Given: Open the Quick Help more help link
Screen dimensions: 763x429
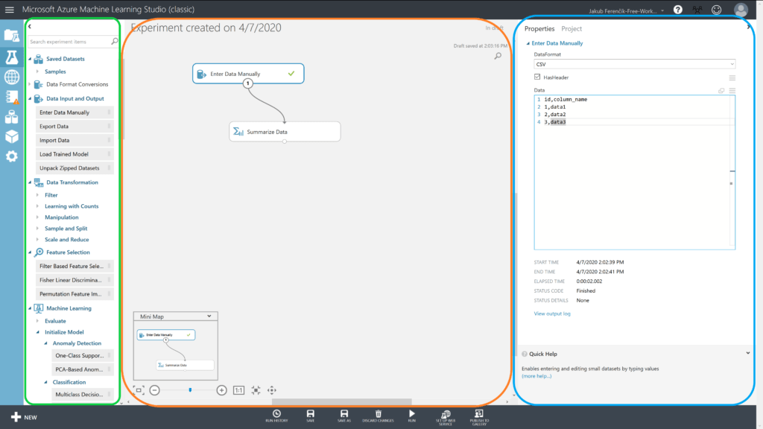Looking at the screenshot, I should 536,376.
